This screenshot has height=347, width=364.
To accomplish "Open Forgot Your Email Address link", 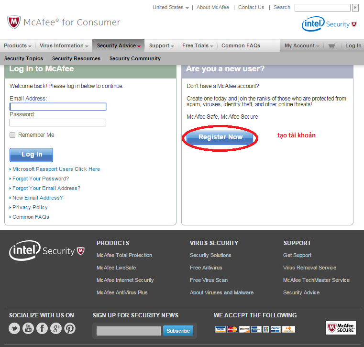I will 46,188.
